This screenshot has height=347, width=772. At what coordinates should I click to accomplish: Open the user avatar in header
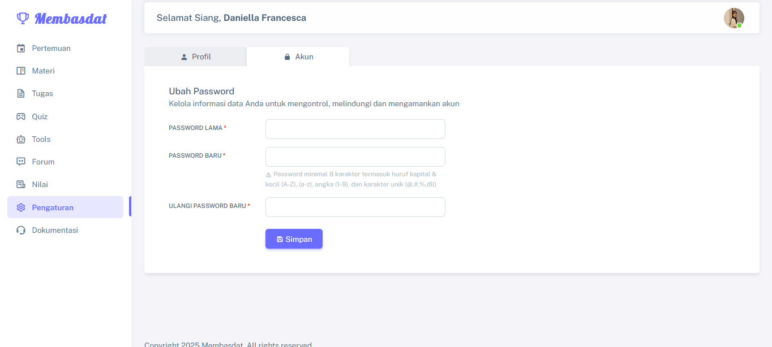(x=734, y=18)
